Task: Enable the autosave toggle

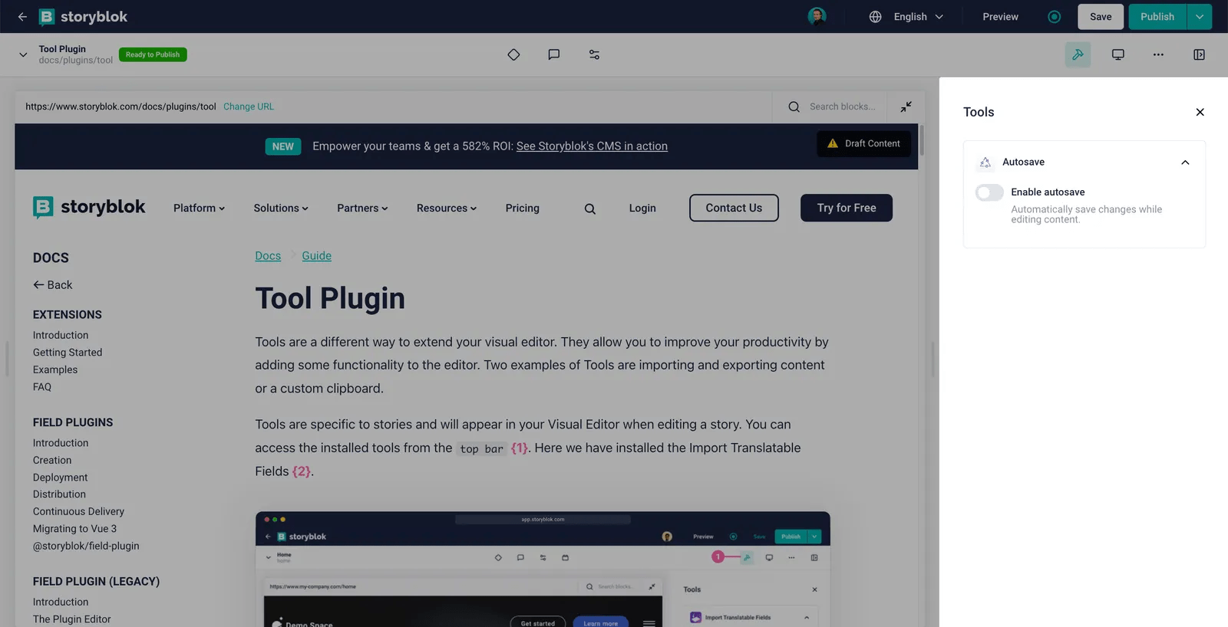Action: click(x=989, y=192)
